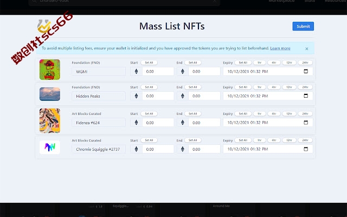
Task: Click the WGMI name field
Action: coord(99,72)
